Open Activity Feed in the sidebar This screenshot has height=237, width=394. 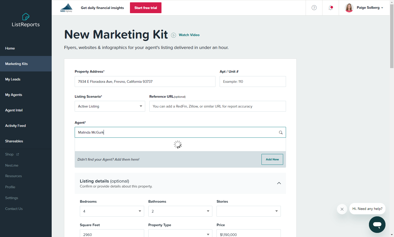click(x=26, y=126)
